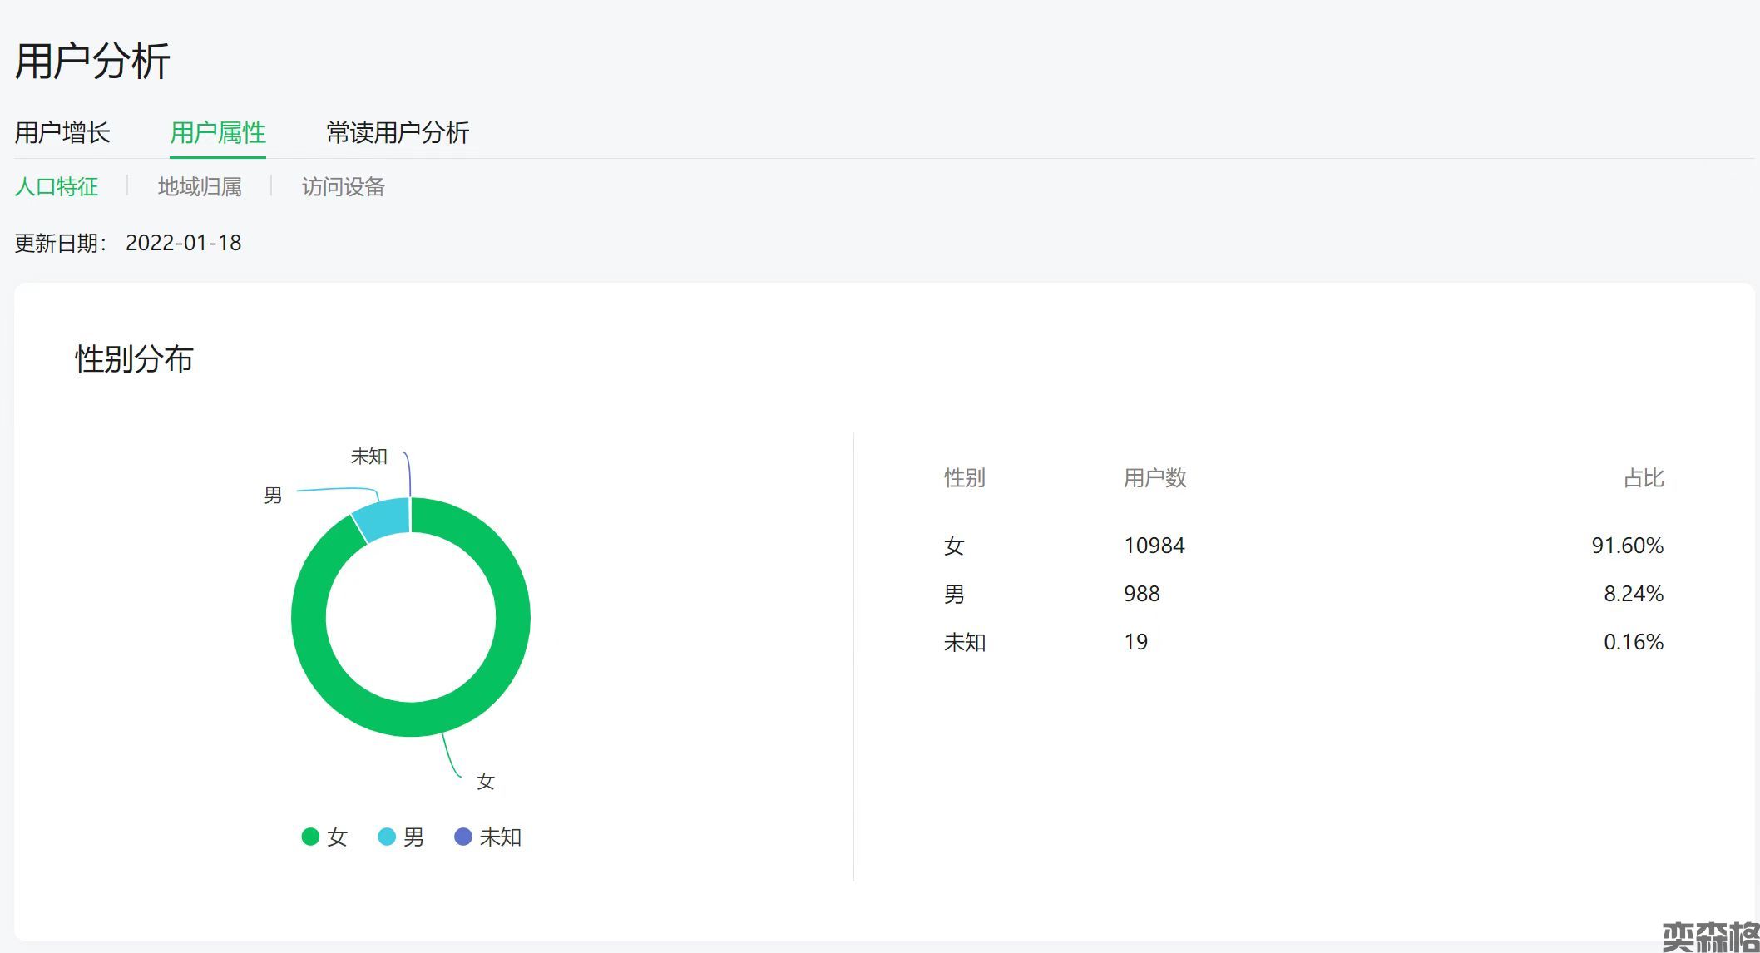
Task: Click the 女 label below the donut
Action: coord(486,781)
